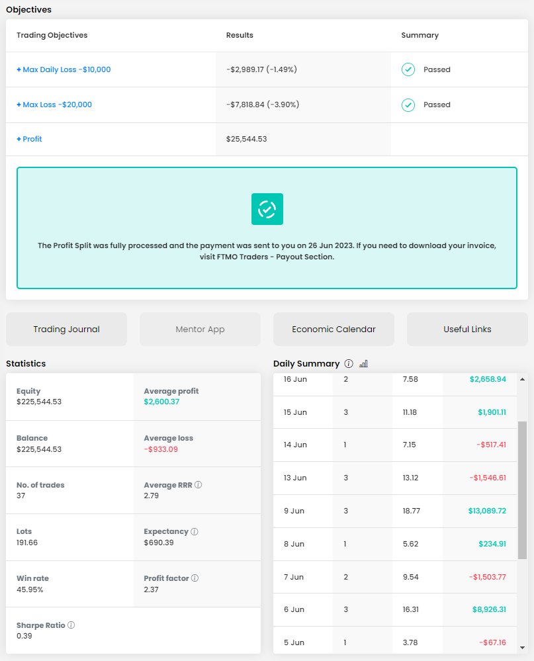Click the Max Loss passed checkmark icon
This screenshot has width=534, height=661.
pos(408,105)
